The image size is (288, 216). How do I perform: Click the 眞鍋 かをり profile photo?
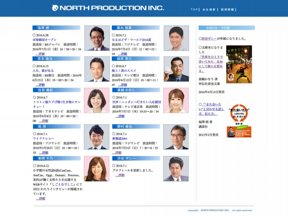point(176,100)
